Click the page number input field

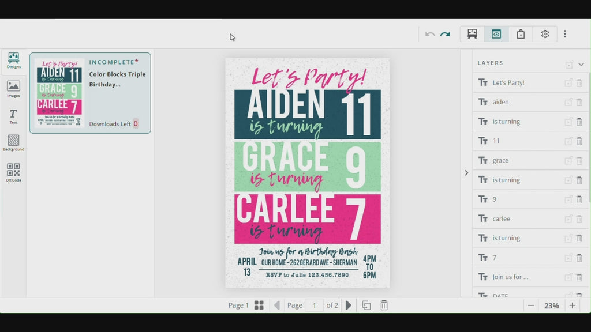coord(314,305)
